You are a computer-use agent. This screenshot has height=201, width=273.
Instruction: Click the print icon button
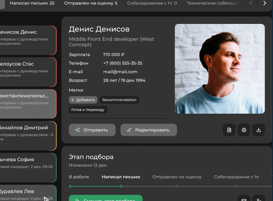[x=244, y=130]
